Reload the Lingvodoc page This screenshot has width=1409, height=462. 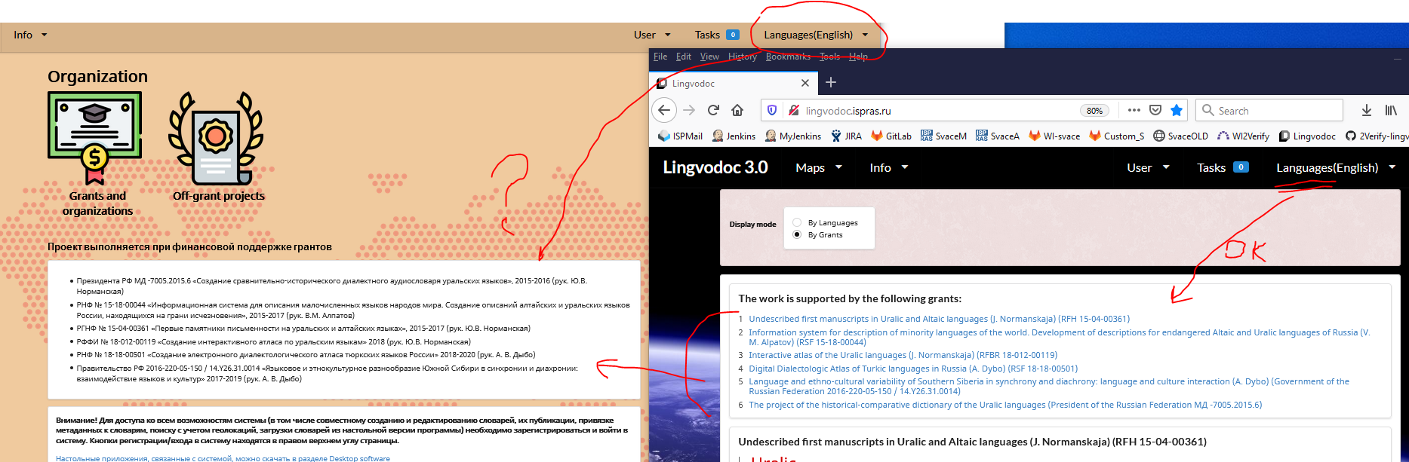[x=713, y=110]
